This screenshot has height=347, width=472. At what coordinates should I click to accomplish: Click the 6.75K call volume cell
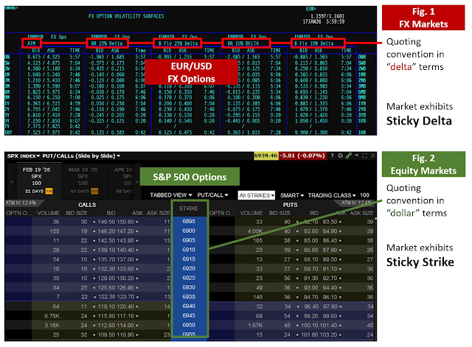point(52,316)
